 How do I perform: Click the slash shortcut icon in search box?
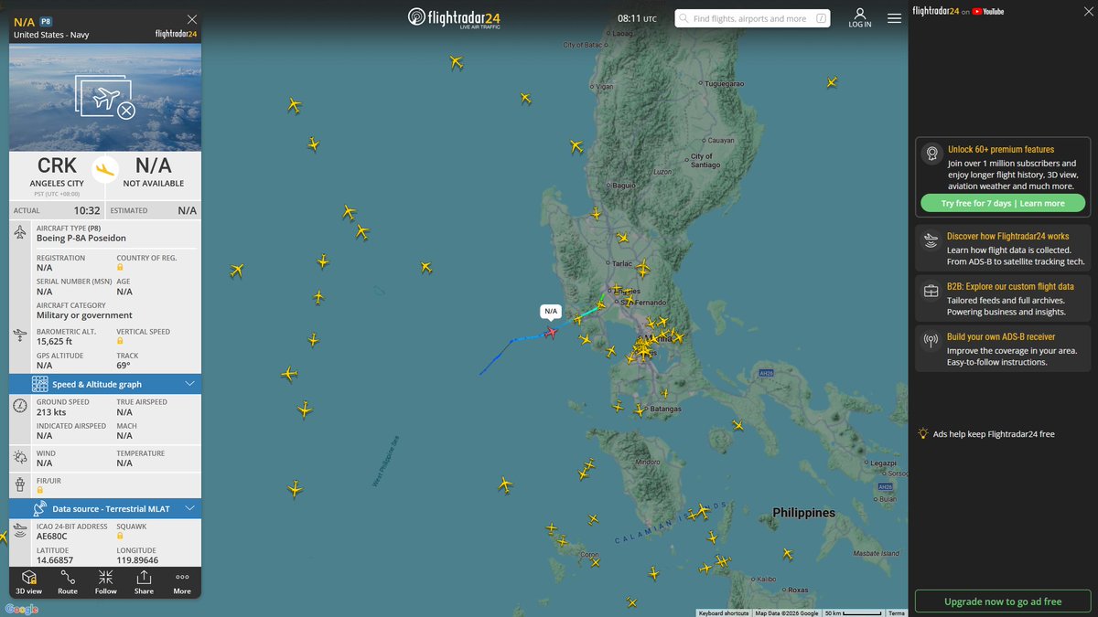click(x=821, y=18)
